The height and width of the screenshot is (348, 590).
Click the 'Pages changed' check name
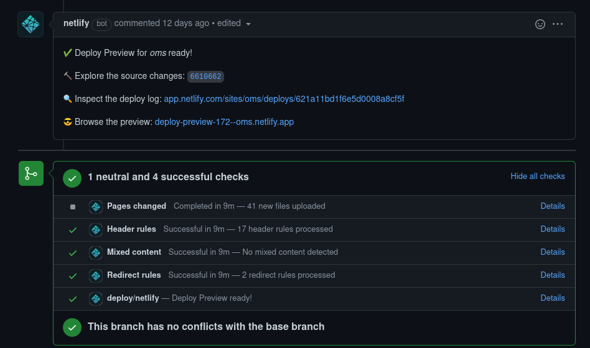(136, 206)
